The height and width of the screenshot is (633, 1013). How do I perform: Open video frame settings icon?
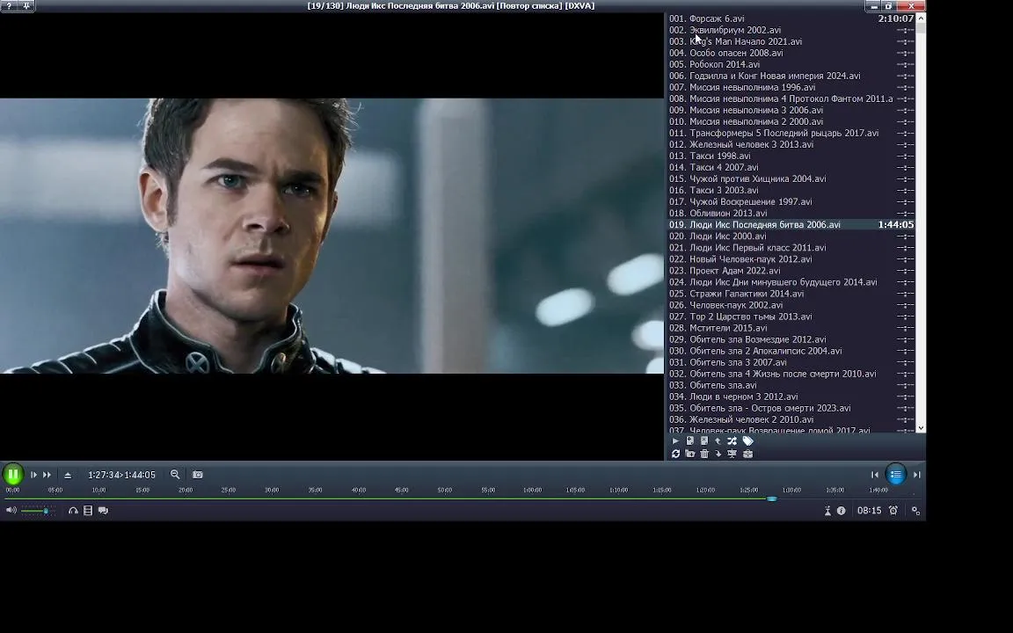[x=88, y=510]
